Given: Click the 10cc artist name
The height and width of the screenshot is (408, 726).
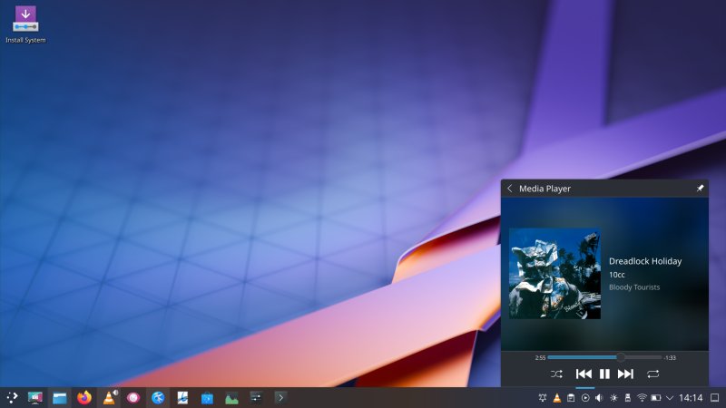Looking at the screenshot, I should pos(617,275).
